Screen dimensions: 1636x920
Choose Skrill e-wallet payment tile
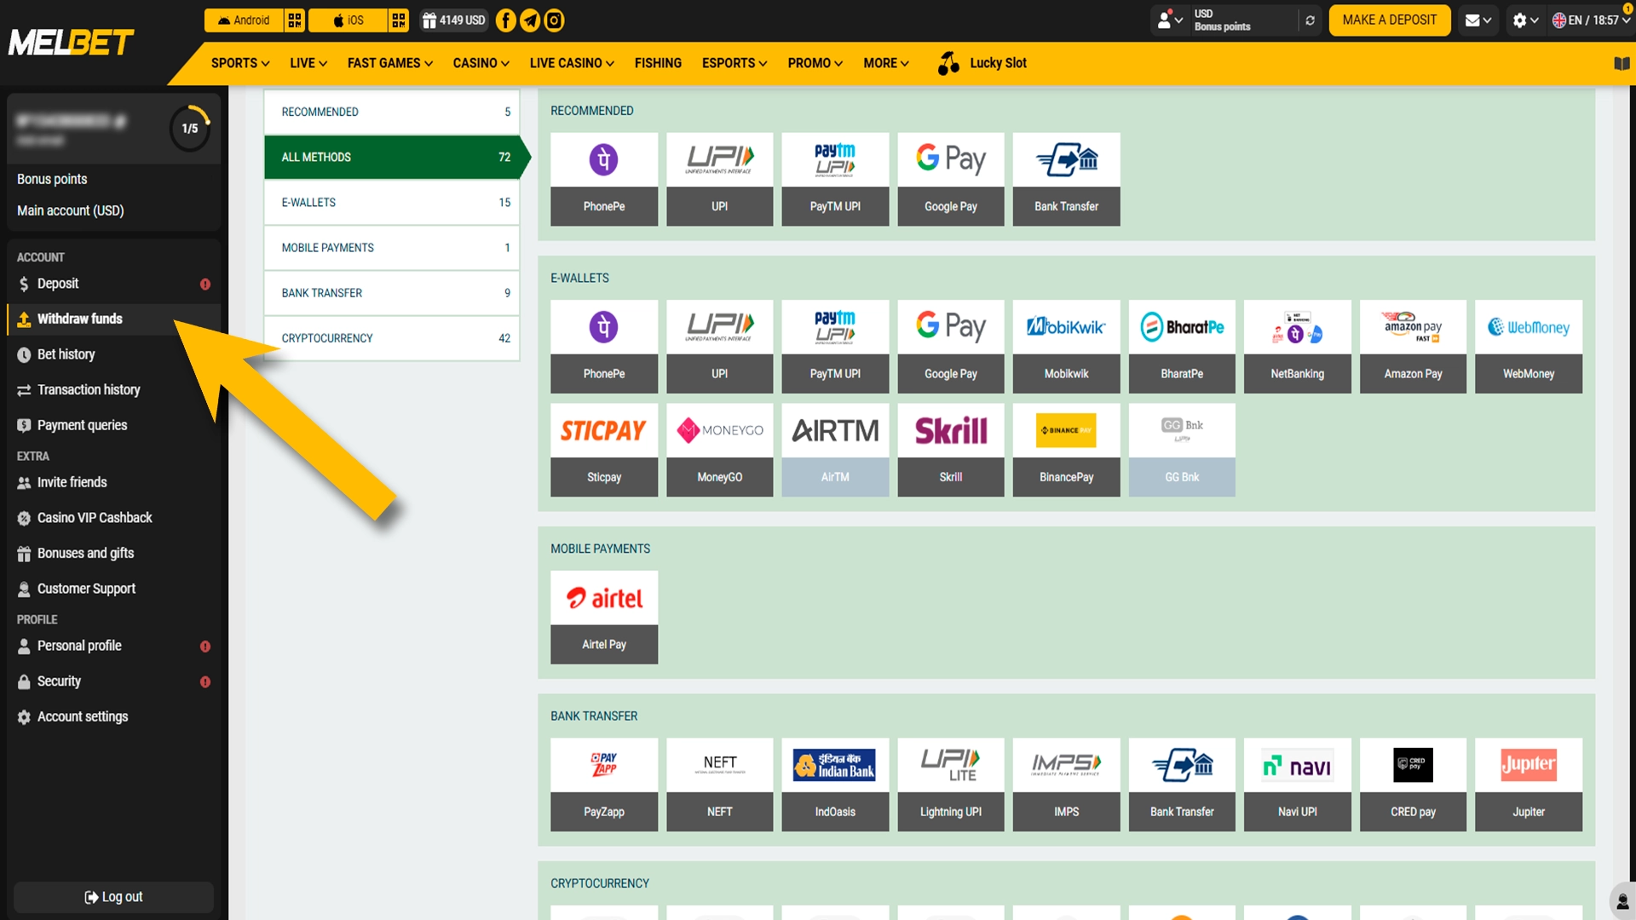click(x=951, y=450)
